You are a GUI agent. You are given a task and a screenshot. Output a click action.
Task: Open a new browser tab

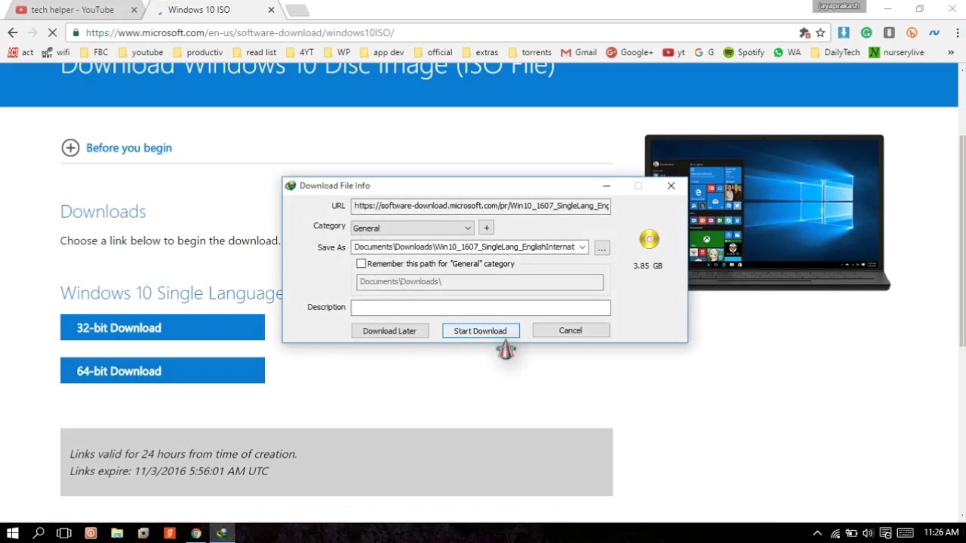point(297,11)
